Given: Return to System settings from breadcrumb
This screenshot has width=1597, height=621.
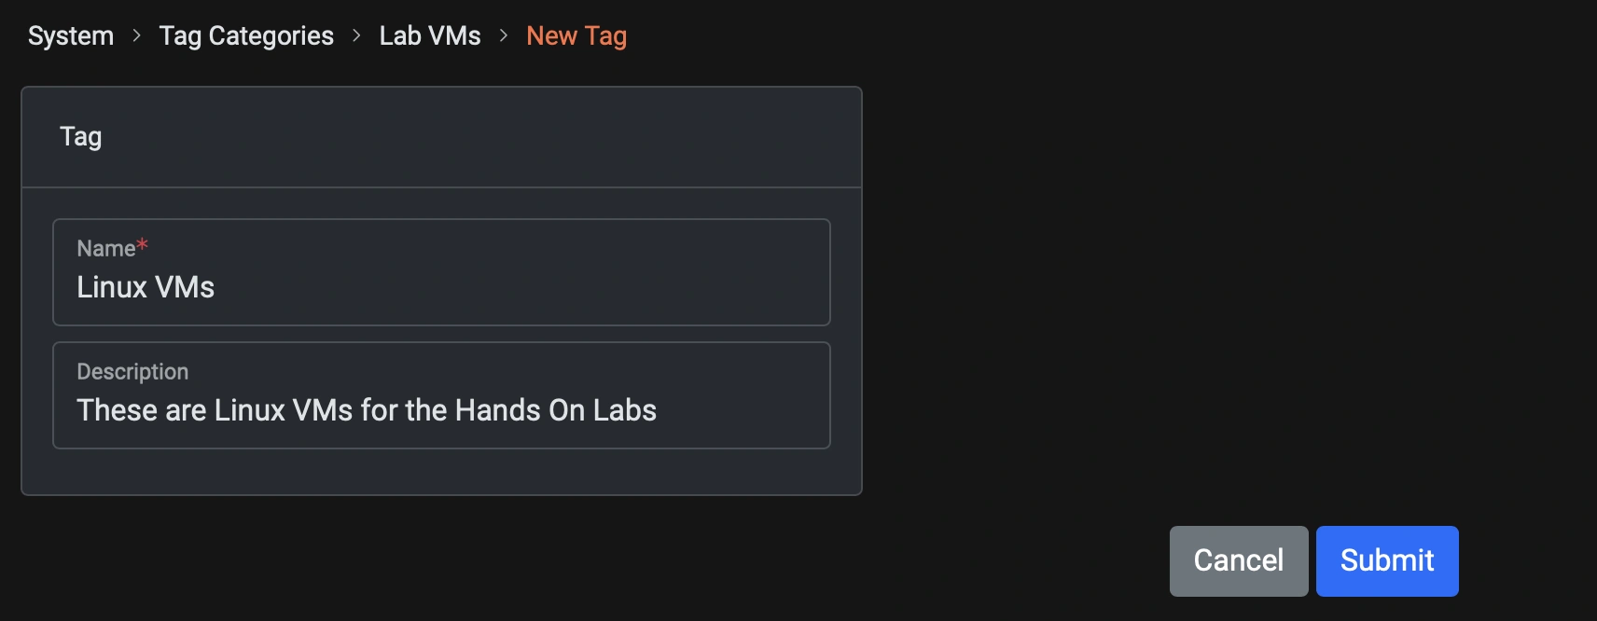Looking at the screenshot, I should (70, 35).
